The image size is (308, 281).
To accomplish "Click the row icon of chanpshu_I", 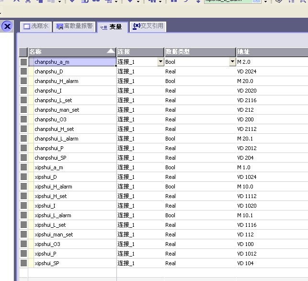I will [x=23, y=91].
